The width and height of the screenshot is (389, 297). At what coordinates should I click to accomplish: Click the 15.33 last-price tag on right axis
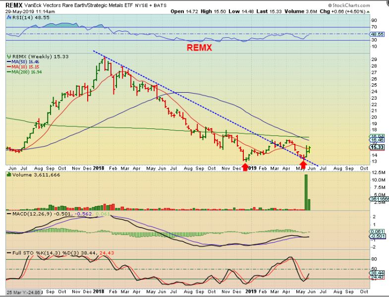(x=377, y=147)
